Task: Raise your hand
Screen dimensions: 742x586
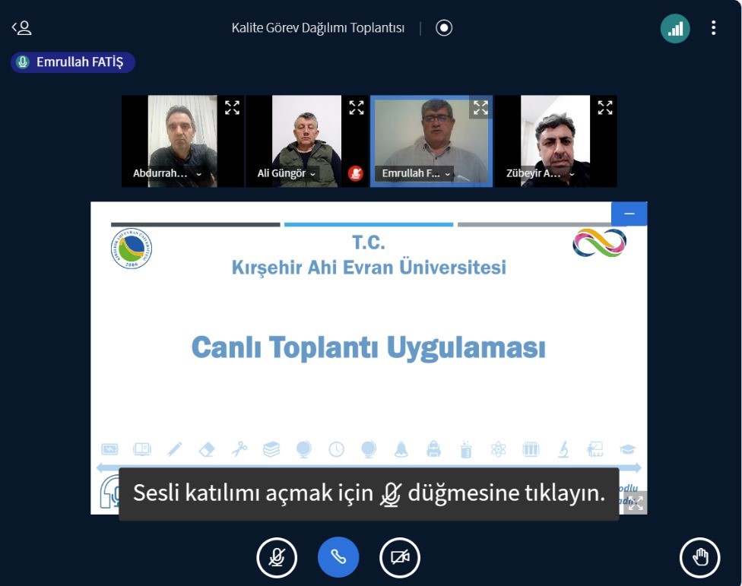Action: click(x=700, y=558)
